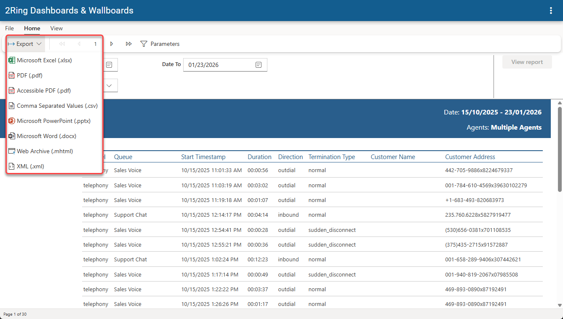The image size is (563, 319).
Task: Click the Customer Name column header
Action: pyautogui.click(x=393, y=157)
